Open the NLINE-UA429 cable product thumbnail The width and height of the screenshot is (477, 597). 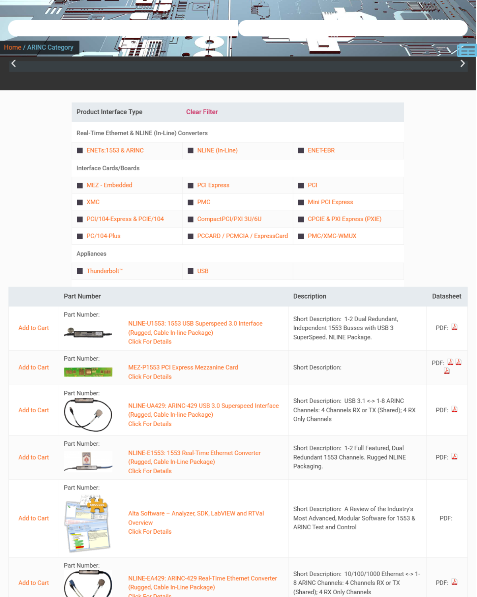pos(88,414)
